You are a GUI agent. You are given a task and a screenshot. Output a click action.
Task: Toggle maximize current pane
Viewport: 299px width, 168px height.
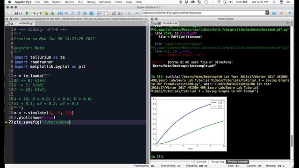point(99,13)
